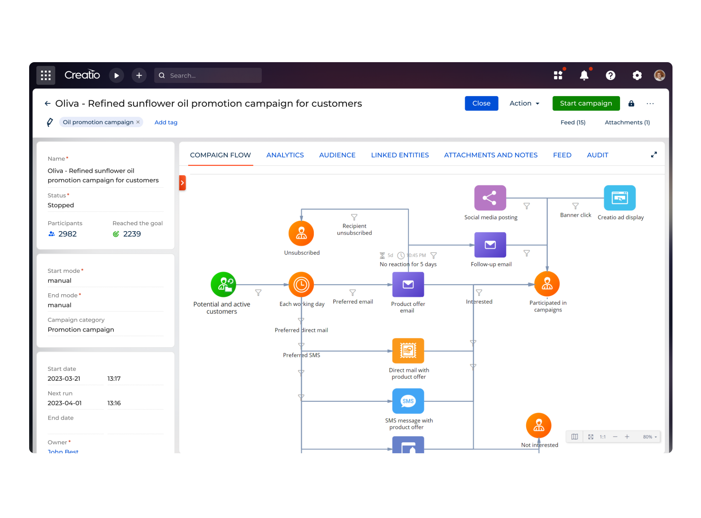
Task: Open the notifications bell
Action: tap(584, 75)
